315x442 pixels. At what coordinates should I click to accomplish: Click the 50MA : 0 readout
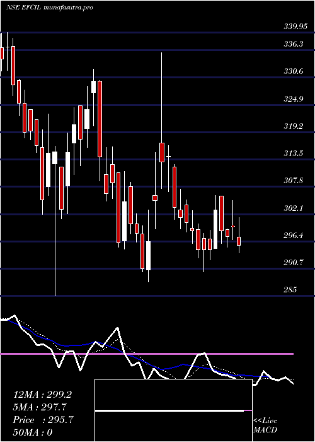(33, 433)
